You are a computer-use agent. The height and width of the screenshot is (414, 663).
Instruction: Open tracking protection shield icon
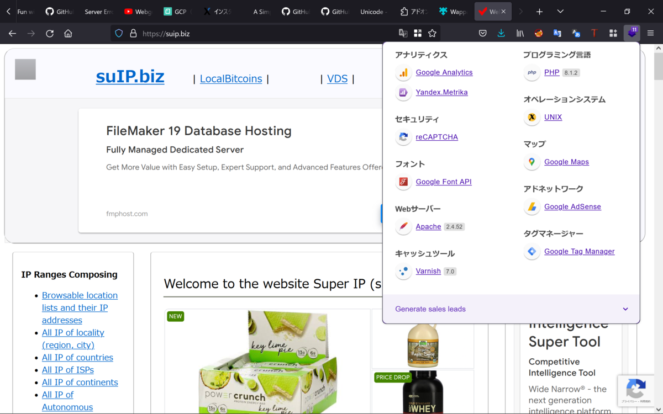119,34
